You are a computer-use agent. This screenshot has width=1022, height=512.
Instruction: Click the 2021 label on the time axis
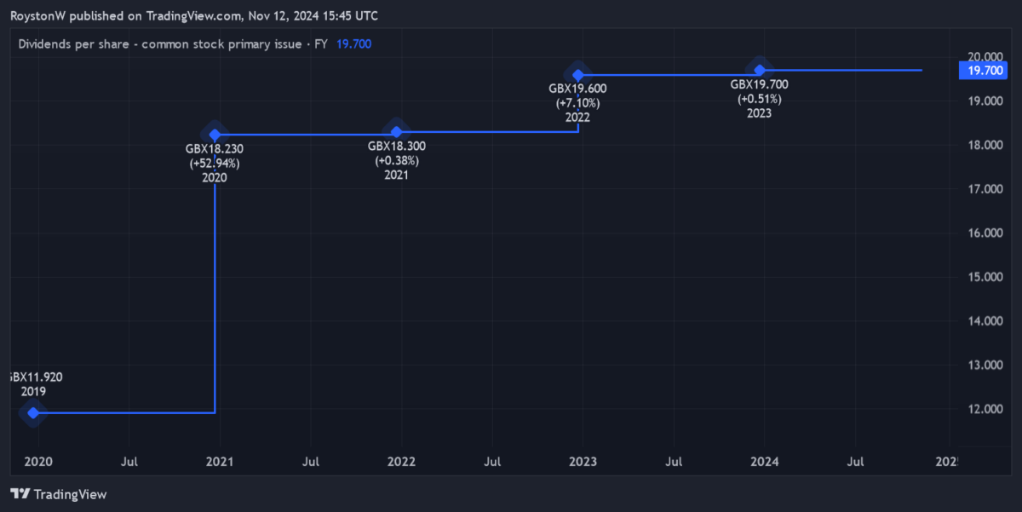(221, 462)
